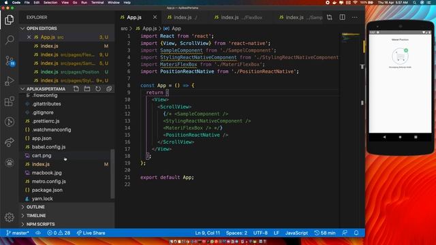
Task: Open Changes compare icon in editor toolbar
Action: [x=330, y=17]
